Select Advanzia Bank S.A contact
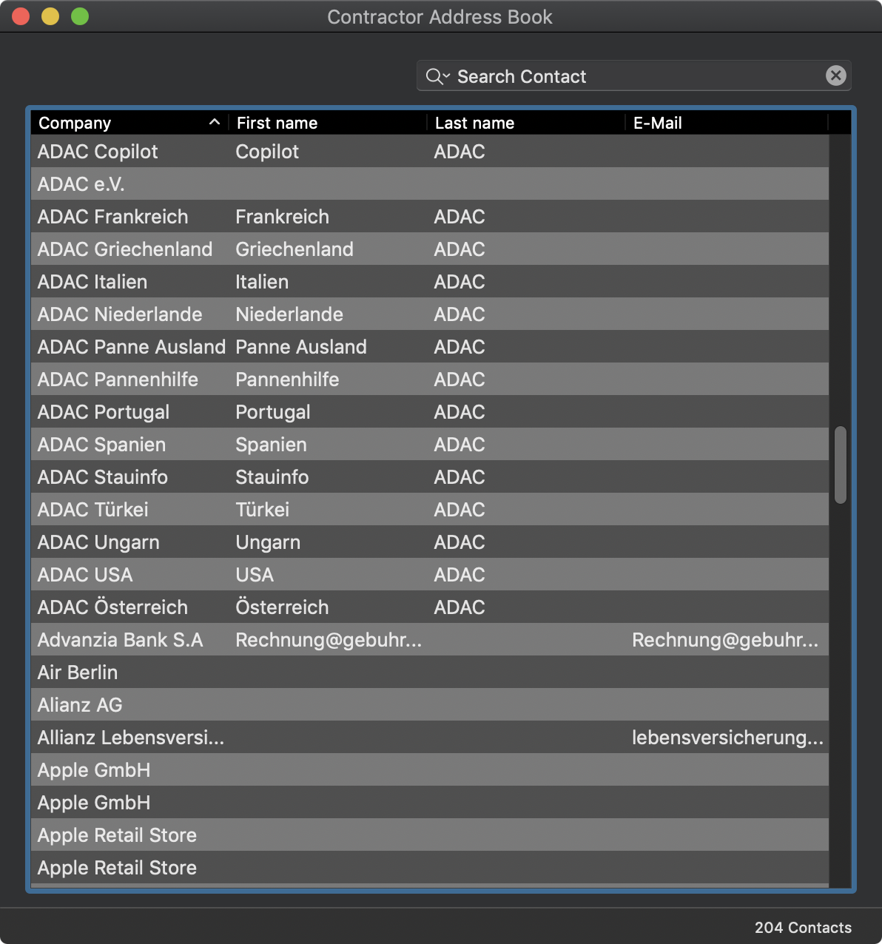Screen dimensions: 882x944 click(429, 639)
